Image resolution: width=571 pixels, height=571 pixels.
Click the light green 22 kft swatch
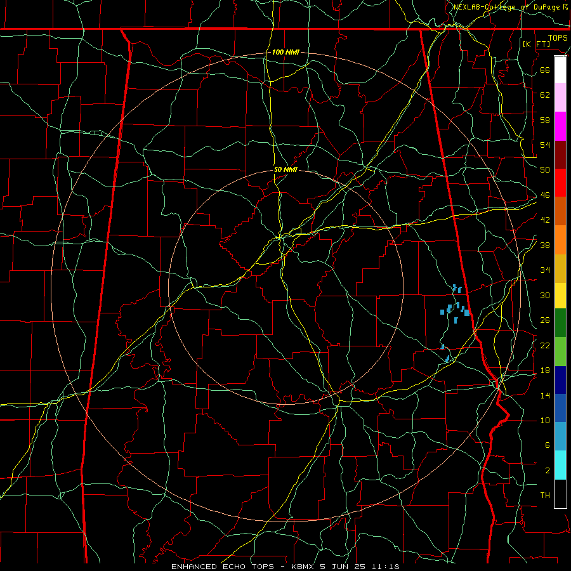click(x=560, y=351)
